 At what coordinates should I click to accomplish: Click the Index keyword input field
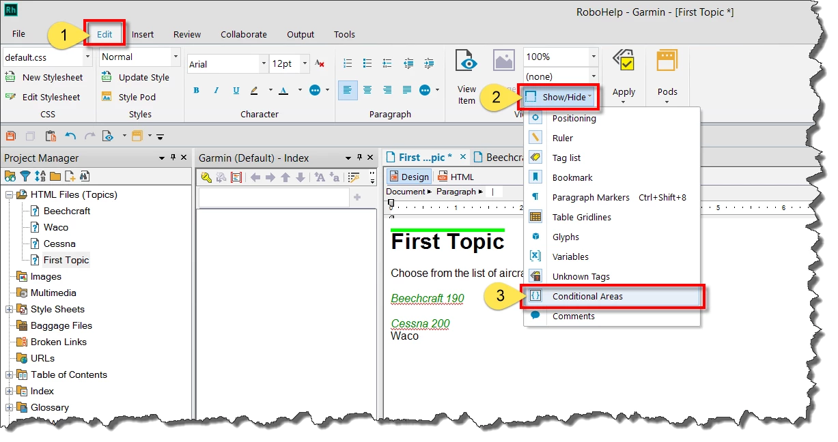[273, 198]
